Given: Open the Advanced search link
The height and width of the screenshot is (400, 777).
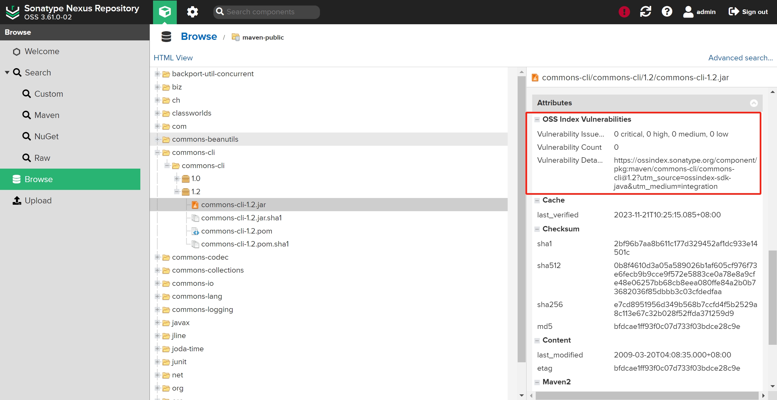Looking at the screenshot, I should (x=740, y=58).
